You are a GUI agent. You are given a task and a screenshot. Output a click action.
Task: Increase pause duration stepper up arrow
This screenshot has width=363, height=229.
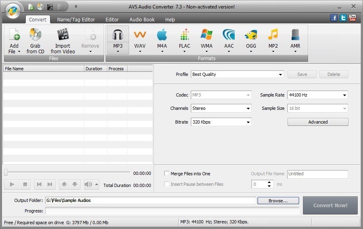[269, 182]
